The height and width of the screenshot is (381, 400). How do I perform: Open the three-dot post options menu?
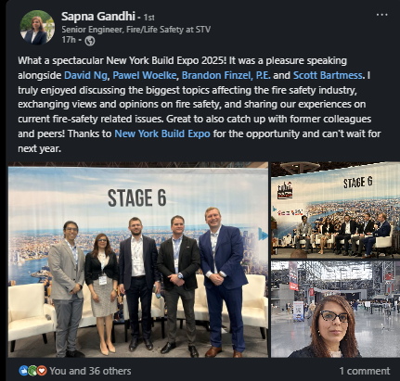tap(381, 15)
